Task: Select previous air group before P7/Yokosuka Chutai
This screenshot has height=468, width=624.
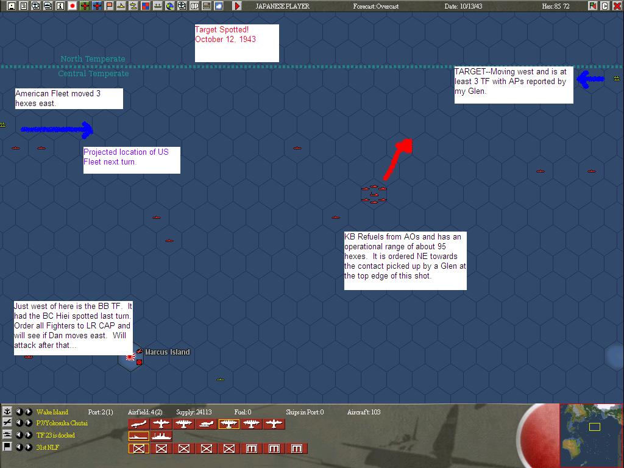Action: click(x=19, y=423)
